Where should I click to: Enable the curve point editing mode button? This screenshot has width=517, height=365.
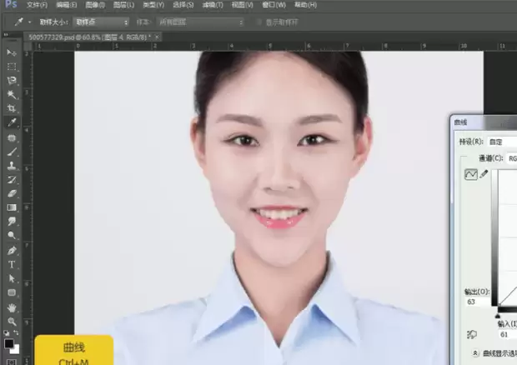pos(471,174)
